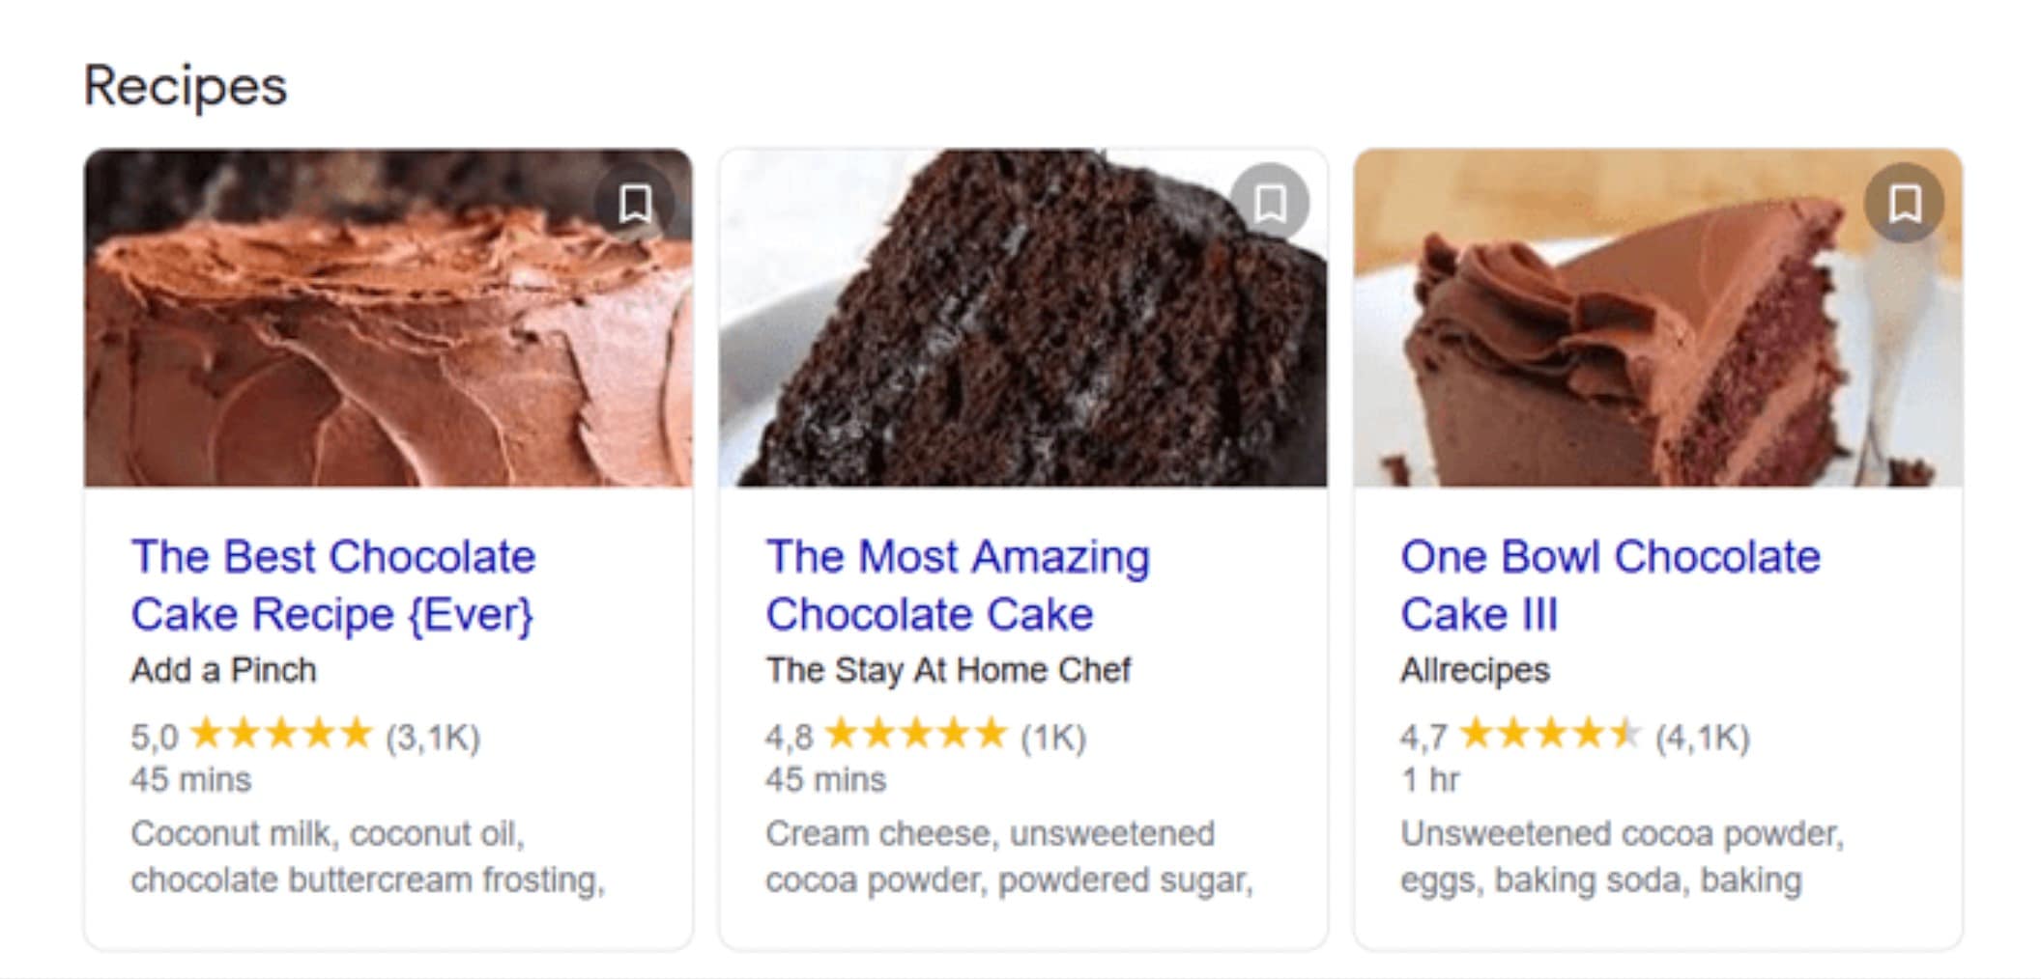Click the Add a Pinch source name

[x=222, y=670]
